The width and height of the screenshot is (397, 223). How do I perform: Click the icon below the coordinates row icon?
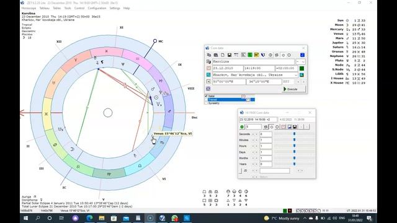[208, 89]
